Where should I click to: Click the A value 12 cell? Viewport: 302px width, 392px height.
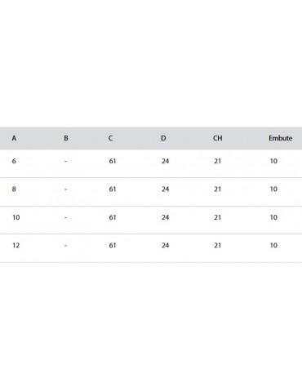(x=16, y=246)
